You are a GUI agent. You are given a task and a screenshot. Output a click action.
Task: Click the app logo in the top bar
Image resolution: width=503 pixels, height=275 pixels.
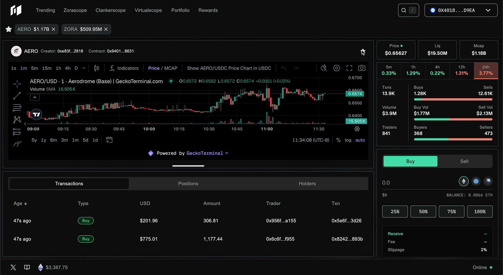coord(16,10)
